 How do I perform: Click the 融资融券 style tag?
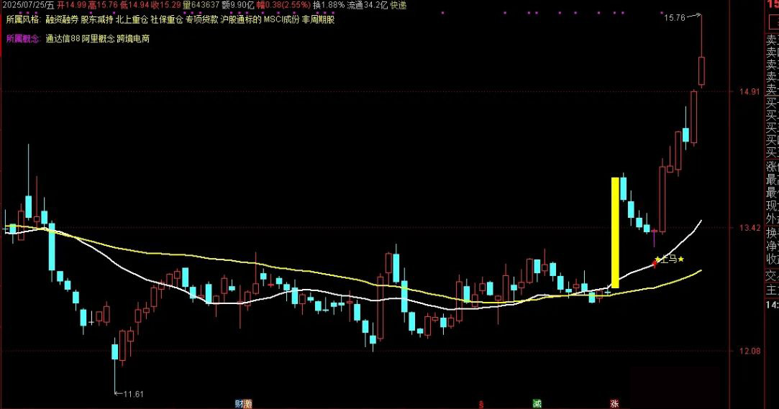62,20
